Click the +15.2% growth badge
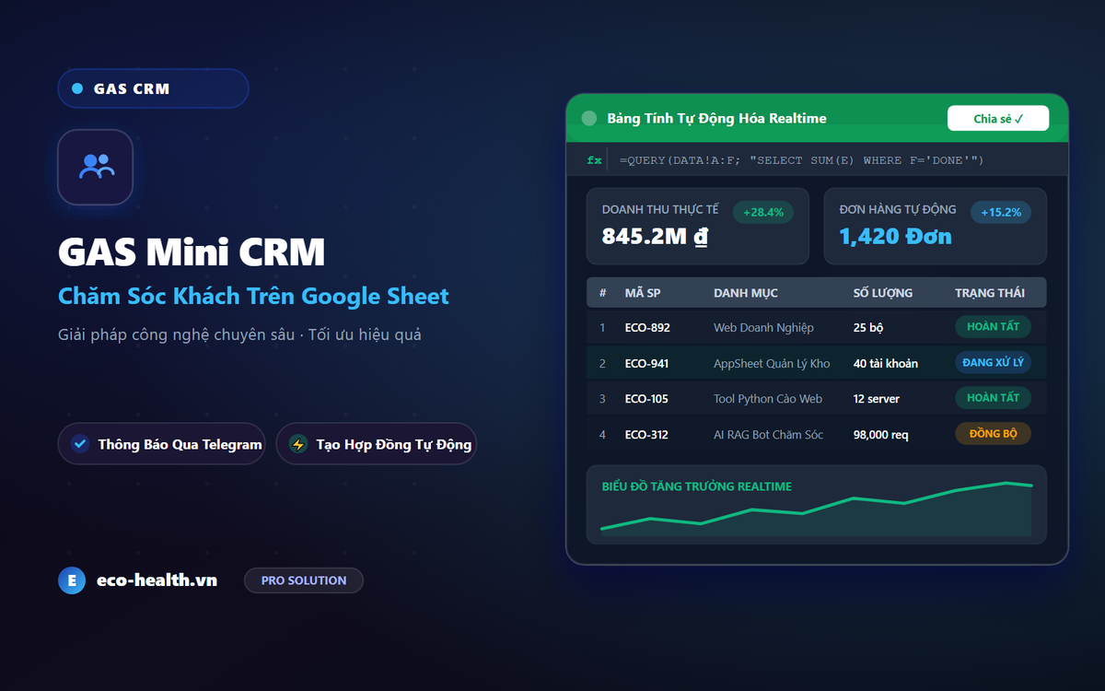 1001,213
